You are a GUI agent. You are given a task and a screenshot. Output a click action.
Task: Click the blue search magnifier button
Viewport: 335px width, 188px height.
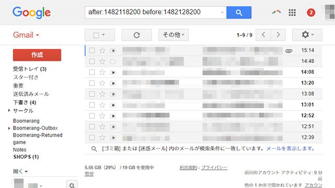(x=239, y=13)
